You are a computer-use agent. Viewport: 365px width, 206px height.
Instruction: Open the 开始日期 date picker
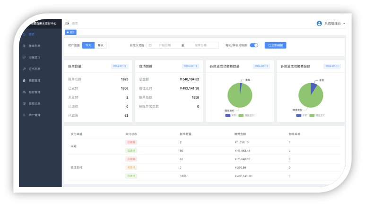coord(165,45)
